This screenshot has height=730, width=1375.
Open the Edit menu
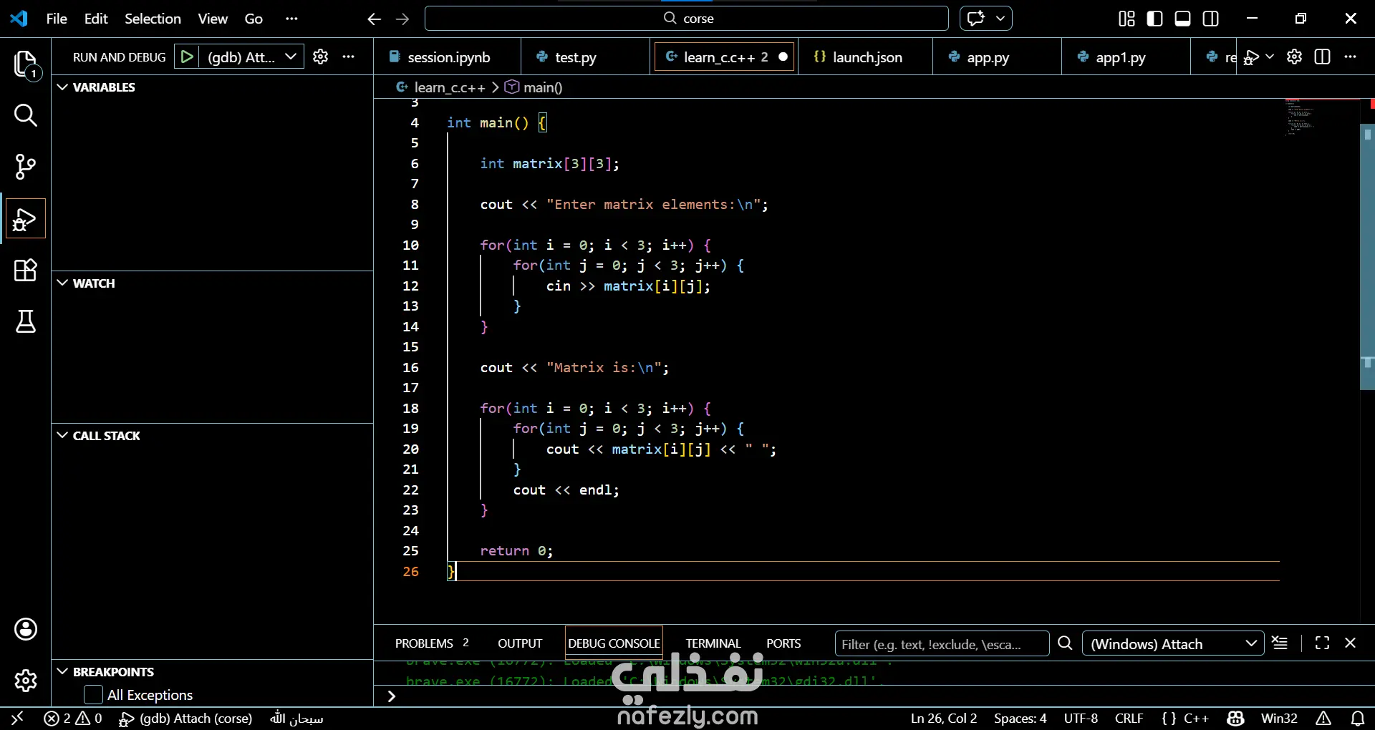pyautogui.click(x=96, y=19)
